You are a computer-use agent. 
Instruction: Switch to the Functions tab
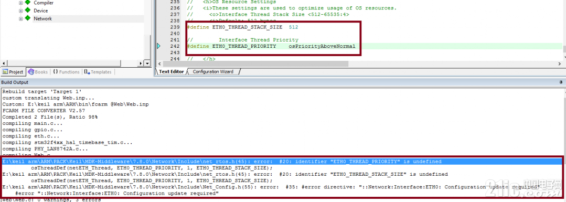click(66, 72)
